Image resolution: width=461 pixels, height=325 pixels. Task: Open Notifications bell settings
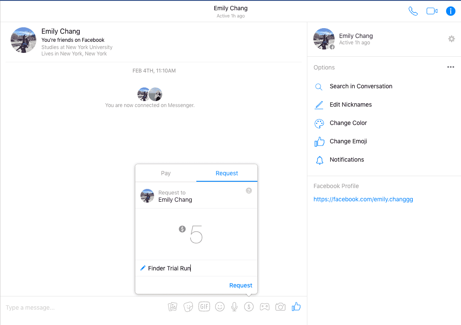pos(347,160)
